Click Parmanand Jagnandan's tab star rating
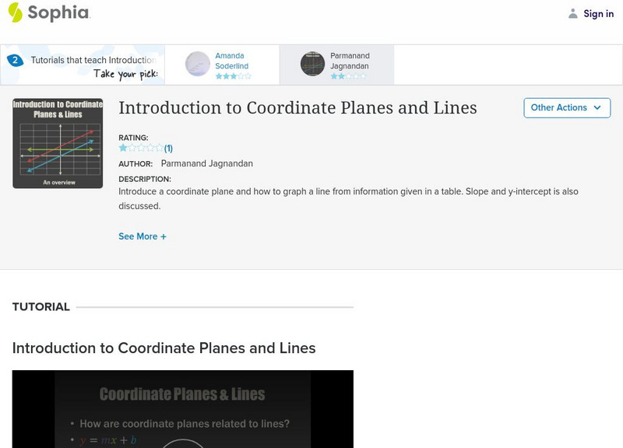This screenshot has height=448, width=623. click(347, 77)
